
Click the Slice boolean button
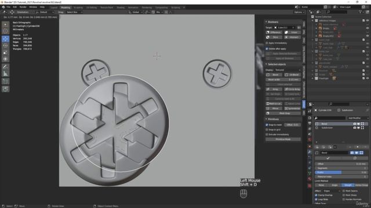[274, 37]
